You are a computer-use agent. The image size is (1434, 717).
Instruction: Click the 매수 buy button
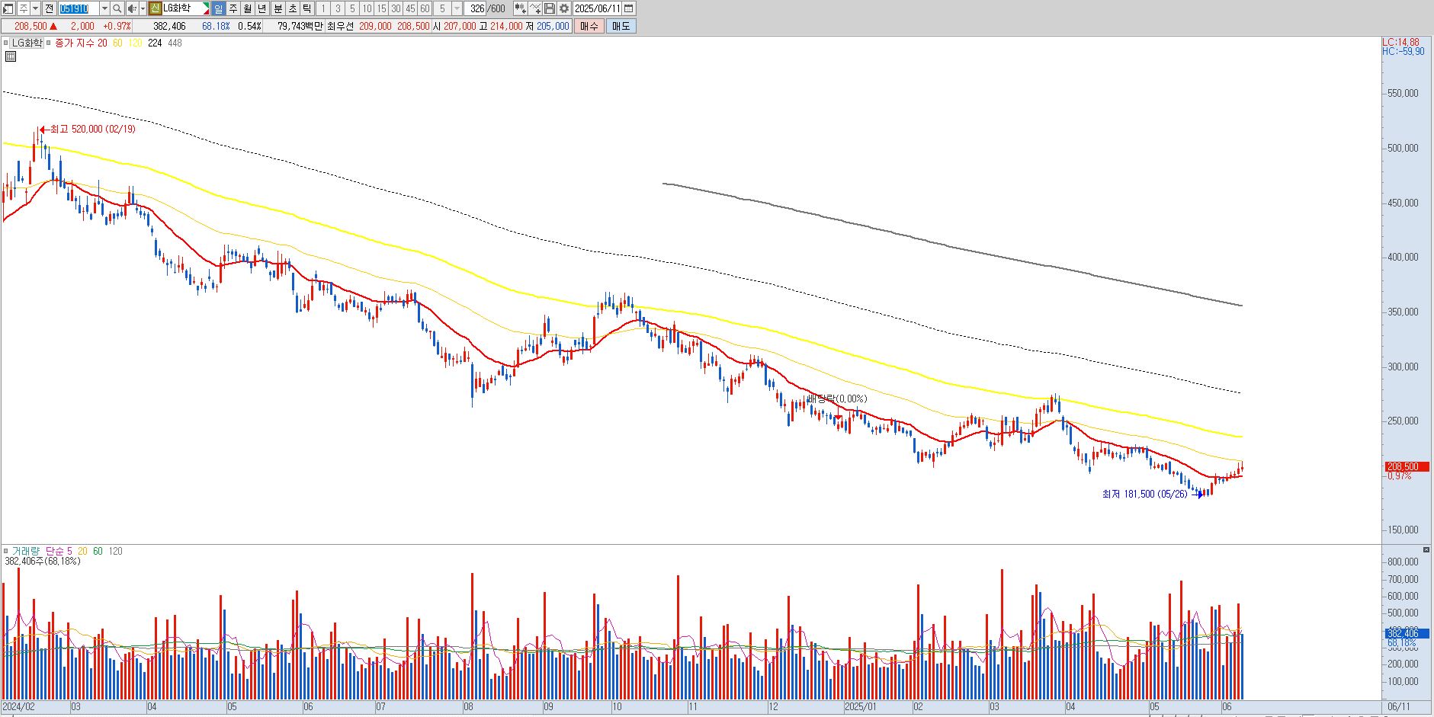point(589,26)
